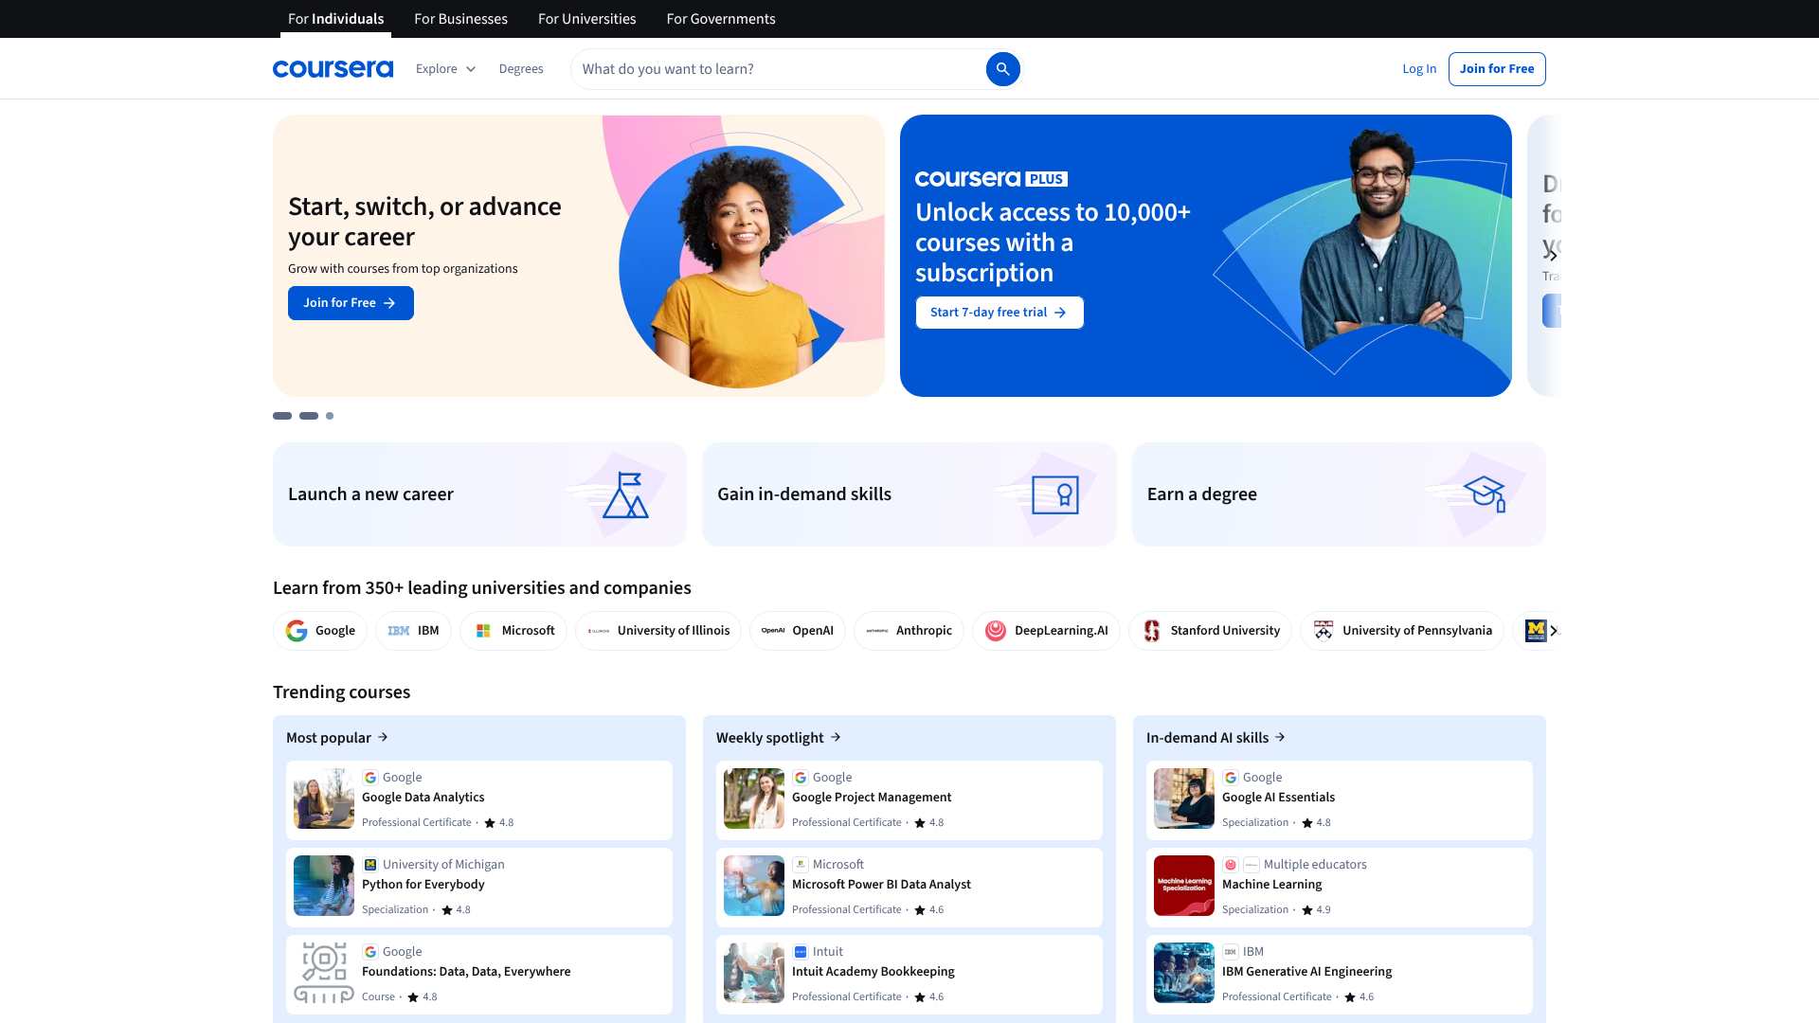Advance hero carousel with right chevron
The height and width of the screenshot is (1023, 1819).
point(1554,254)
